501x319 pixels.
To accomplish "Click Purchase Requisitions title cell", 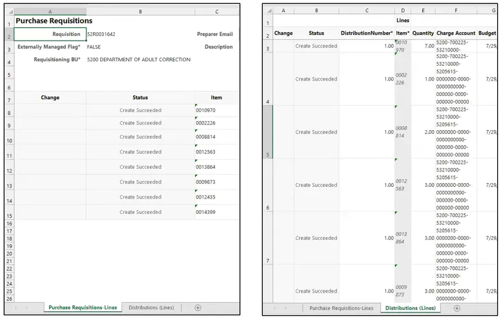I will coord(54,21).
